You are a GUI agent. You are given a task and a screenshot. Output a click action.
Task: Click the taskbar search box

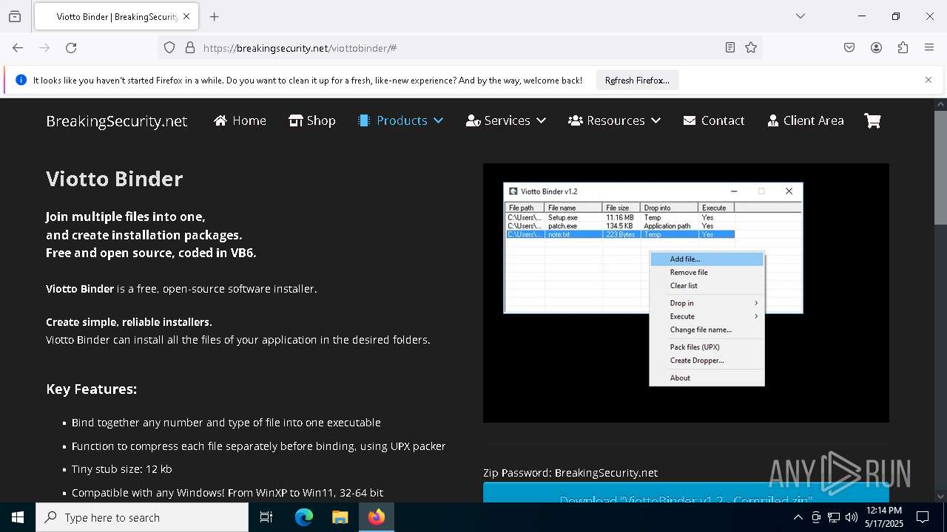pyautogui.click(x=142, y=517)
